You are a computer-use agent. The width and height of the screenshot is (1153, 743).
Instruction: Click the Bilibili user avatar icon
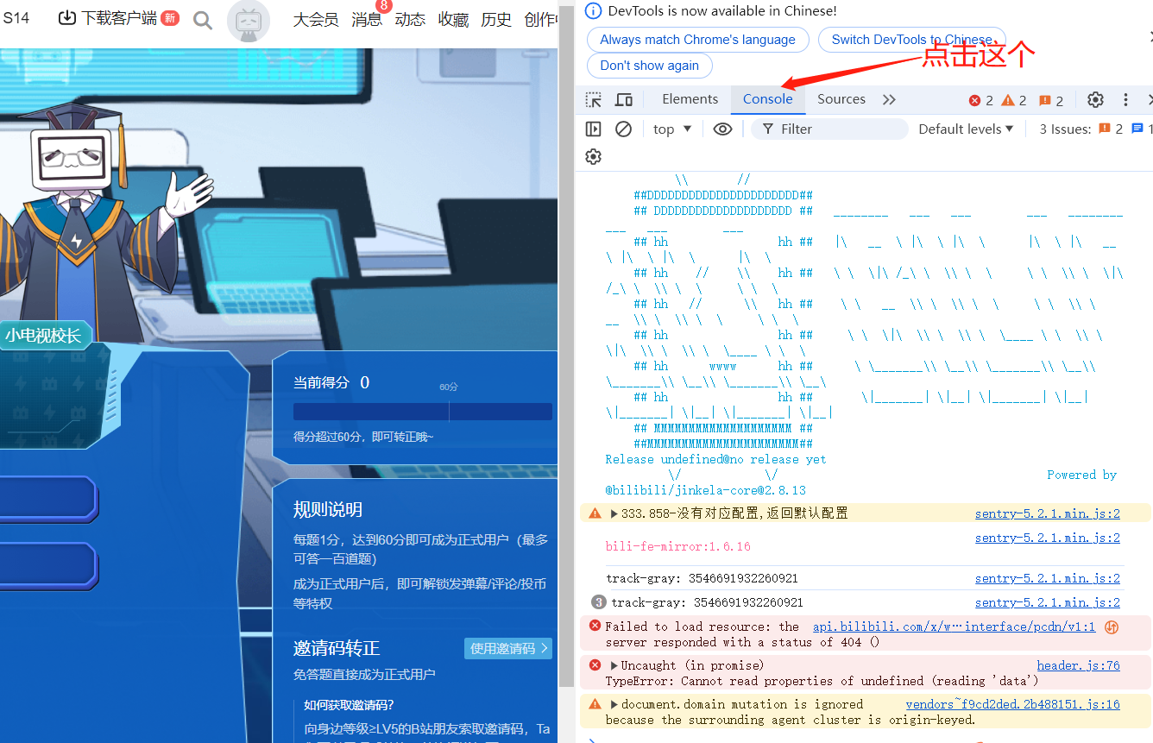point(249,21)
